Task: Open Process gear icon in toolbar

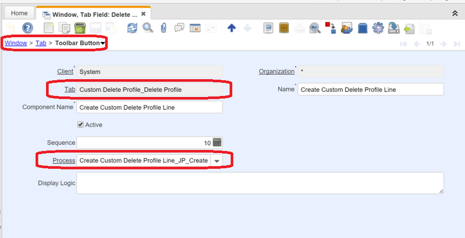Action: (378, 28)
